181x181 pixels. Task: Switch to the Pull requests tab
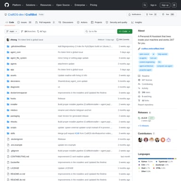(45, 22)
